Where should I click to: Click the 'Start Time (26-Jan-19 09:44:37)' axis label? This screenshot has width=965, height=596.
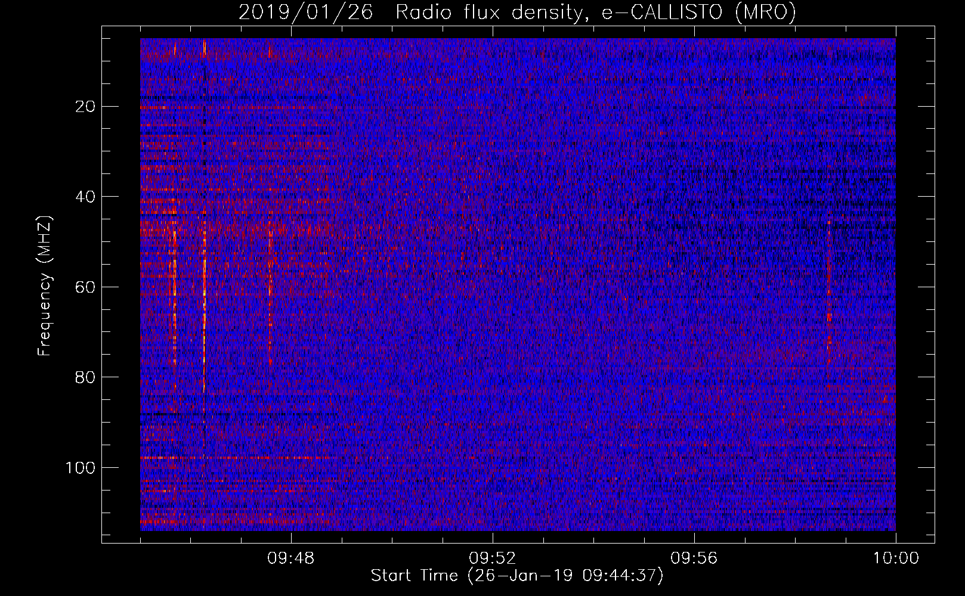[x=517, y=576]
